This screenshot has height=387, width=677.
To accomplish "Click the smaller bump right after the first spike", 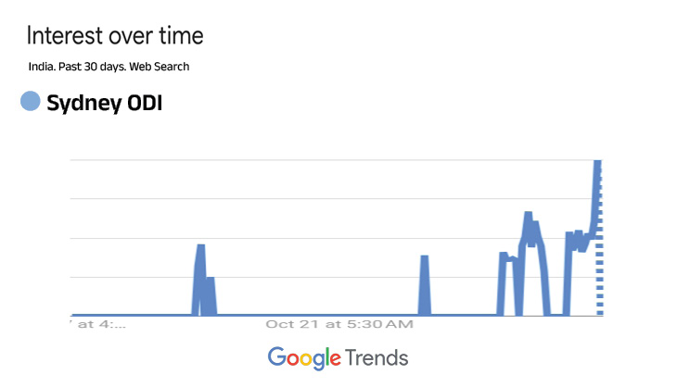I will (x=211, y=280).
